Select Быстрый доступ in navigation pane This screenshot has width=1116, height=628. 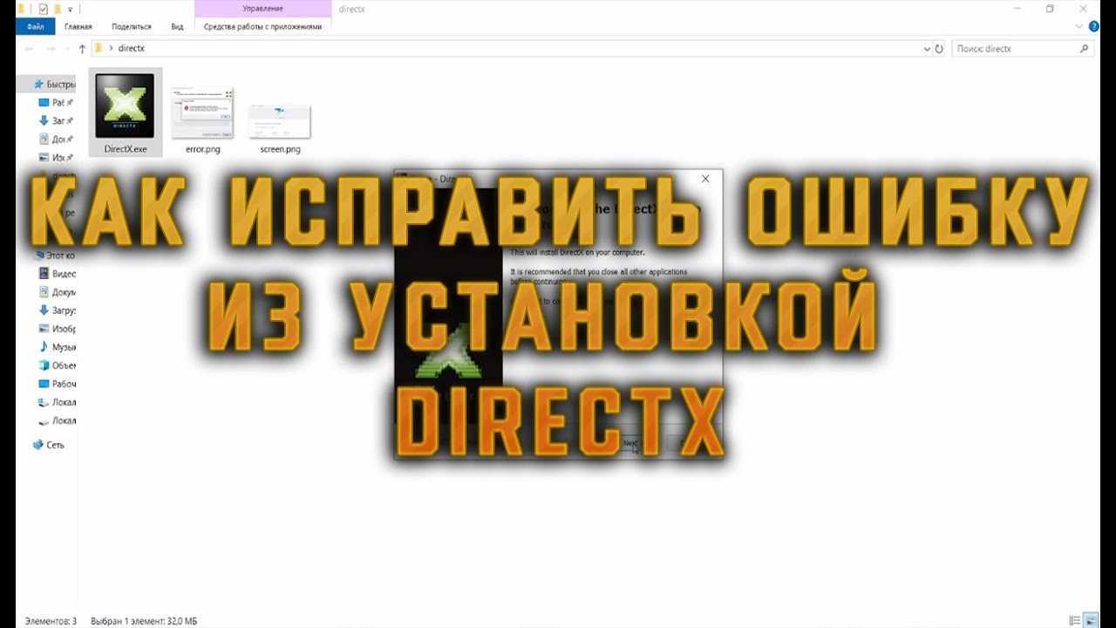click(54, 85)
